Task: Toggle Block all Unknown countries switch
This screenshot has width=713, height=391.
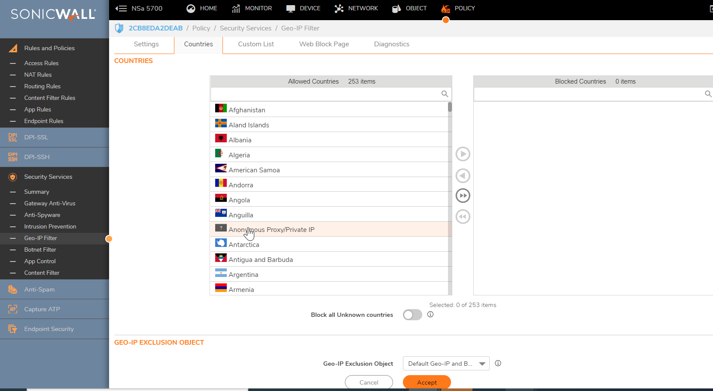Action: (412, 315)
